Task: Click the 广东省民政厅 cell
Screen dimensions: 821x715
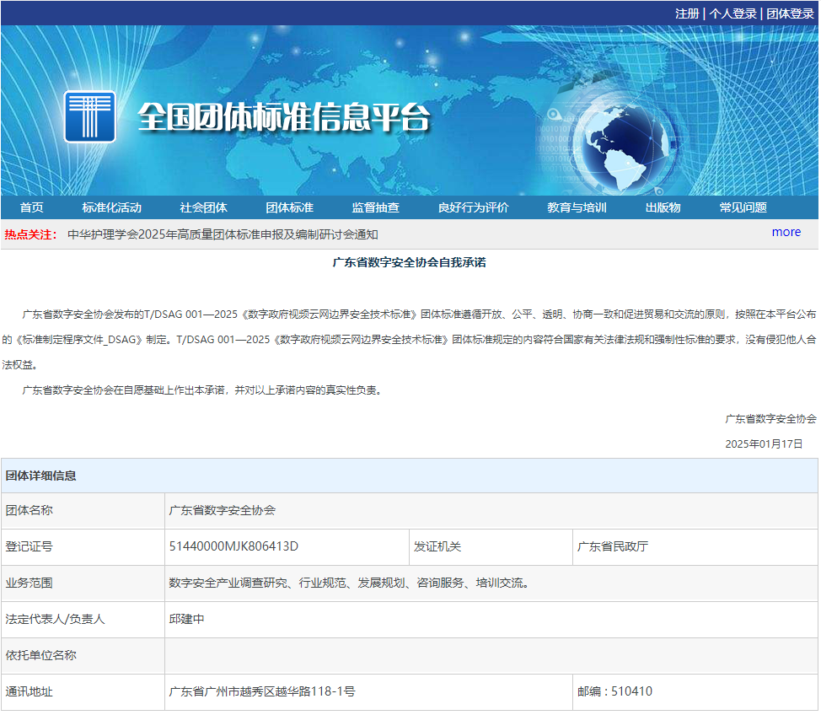Action: (x=695, y=547)
